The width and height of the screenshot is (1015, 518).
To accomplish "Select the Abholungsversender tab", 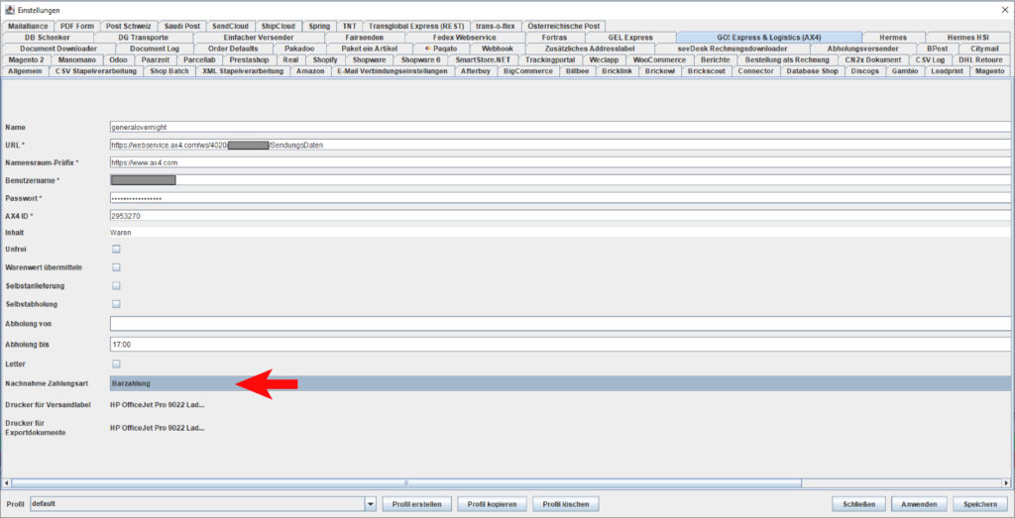I will (x=862, y=49).
